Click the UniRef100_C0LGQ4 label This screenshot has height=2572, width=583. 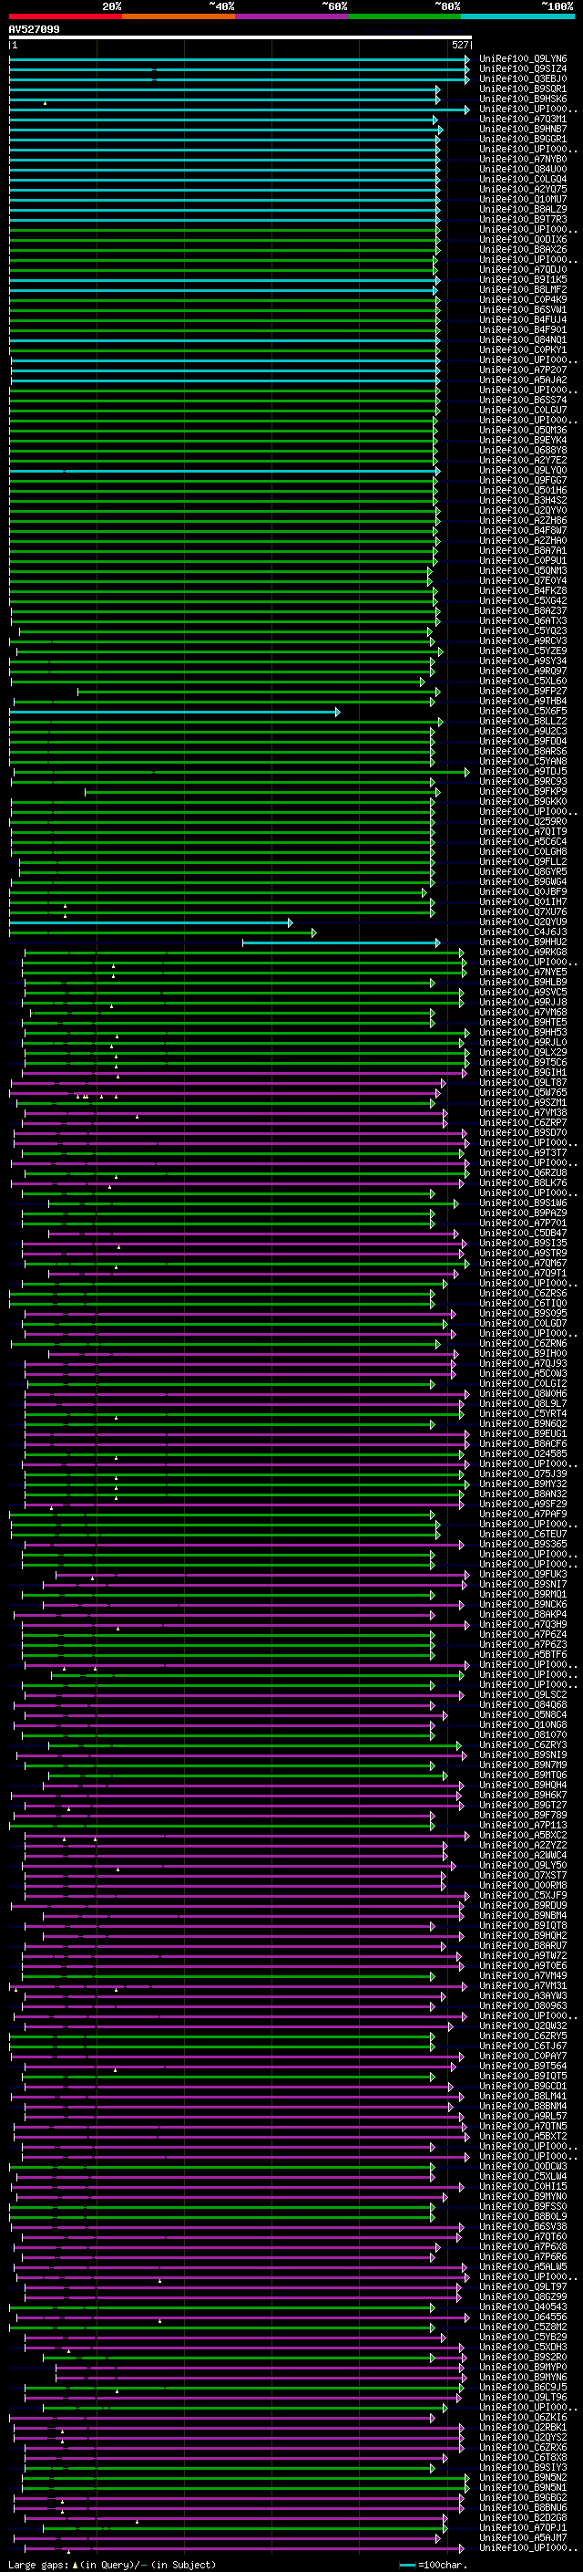click(523, 179)
